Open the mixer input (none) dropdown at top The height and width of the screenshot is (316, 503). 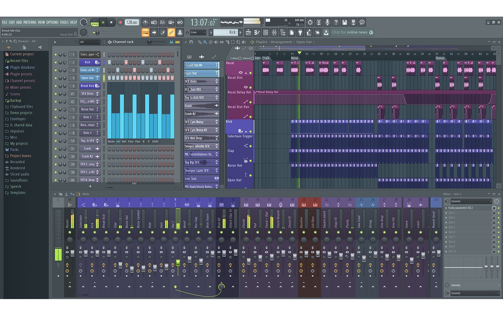click(x=471, y=201)
